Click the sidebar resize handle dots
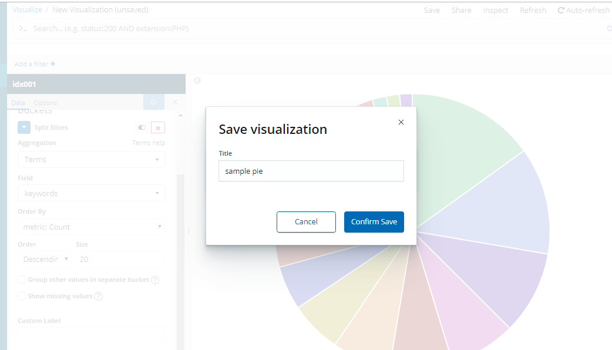 (189, 231)
